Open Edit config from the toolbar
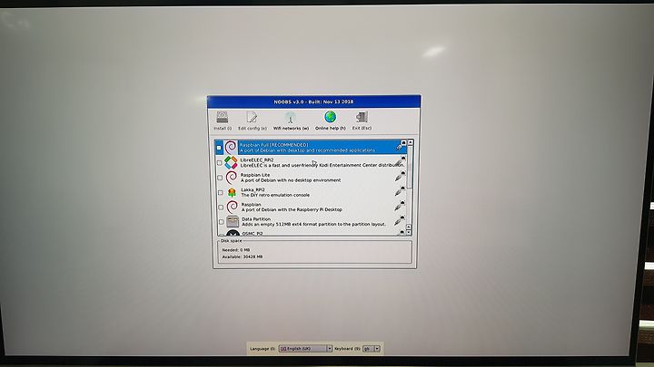Screen dimensions: 654x367 click(x=252, y=121)
